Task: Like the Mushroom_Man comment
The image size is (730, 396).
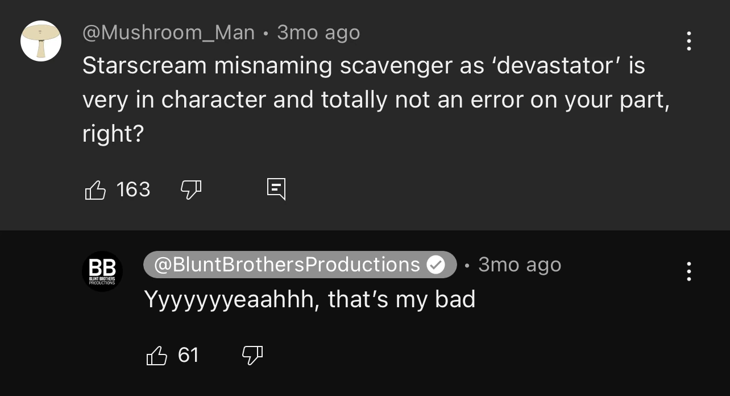Action: click(x=96, y=189)
